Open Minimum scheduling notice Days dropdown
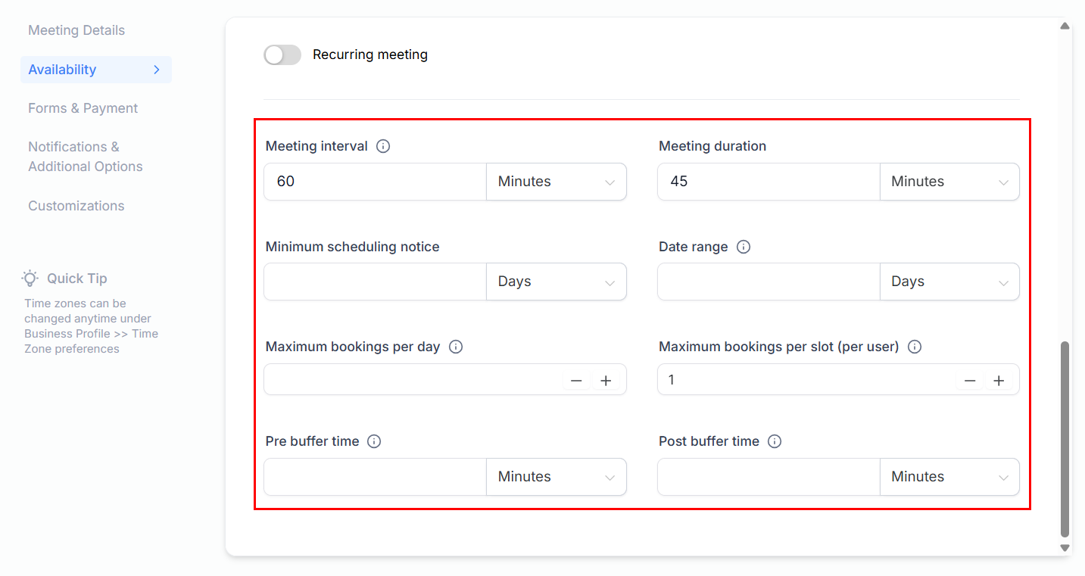The width and height of the screenshot is (1085, 576). pyautogui.click(x=556, y=282)
